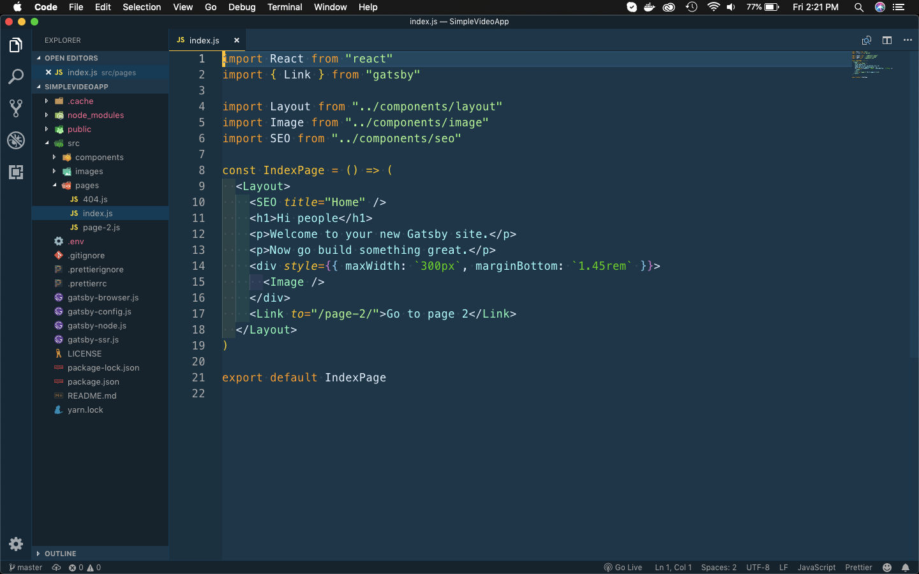Screen dimensions: 919x574
Task: Open the Docker whale menu bar icon
Action: (650, 7)
